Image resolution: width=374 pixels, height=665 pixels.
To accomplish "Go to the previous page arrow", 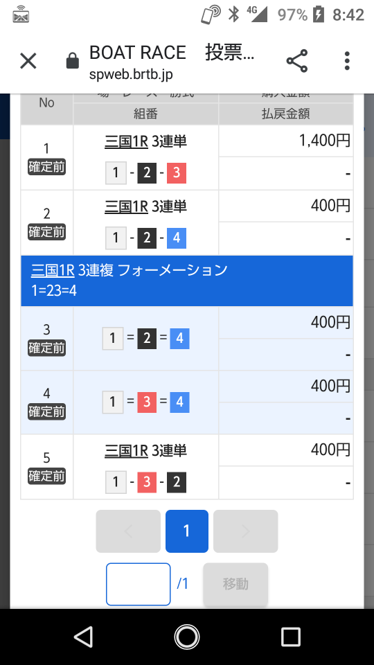I will pos(128,531).
